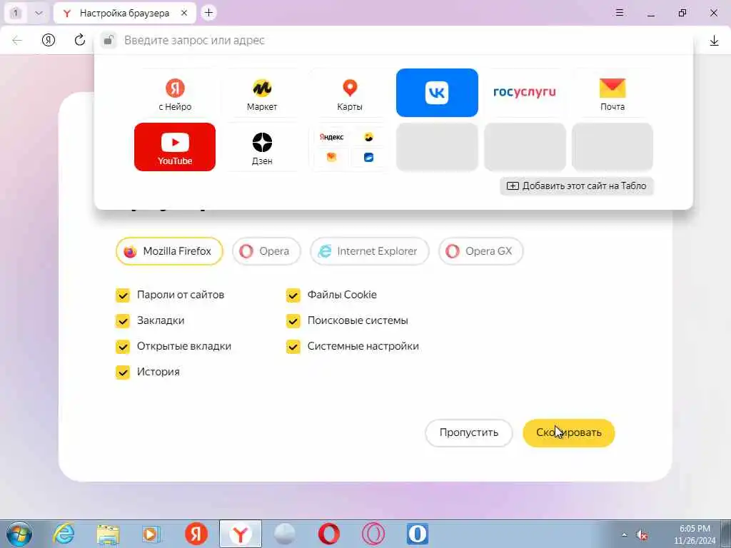
Task: Click the tab counter showing 1
Action: tap(16, 13)
